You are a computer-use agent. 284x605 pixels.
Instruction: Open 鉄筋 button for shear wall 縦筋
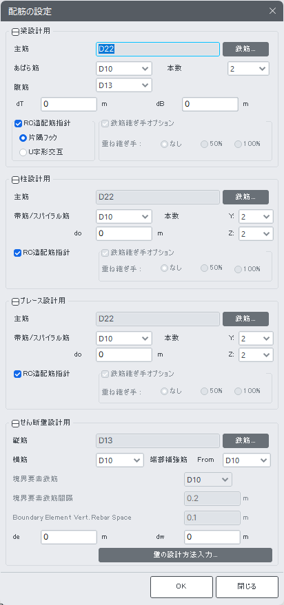246,441
